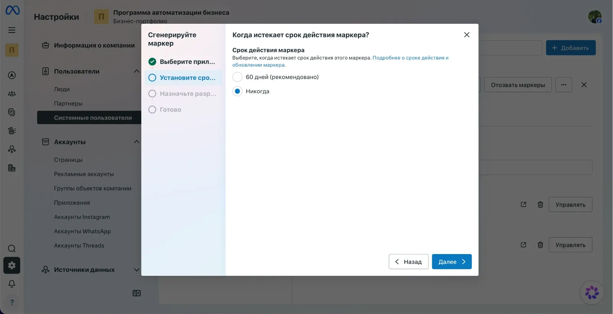Open the user profile avatar
Image resolution: width=613 pixels, height=314 pixels.
(x=595, y=17)
